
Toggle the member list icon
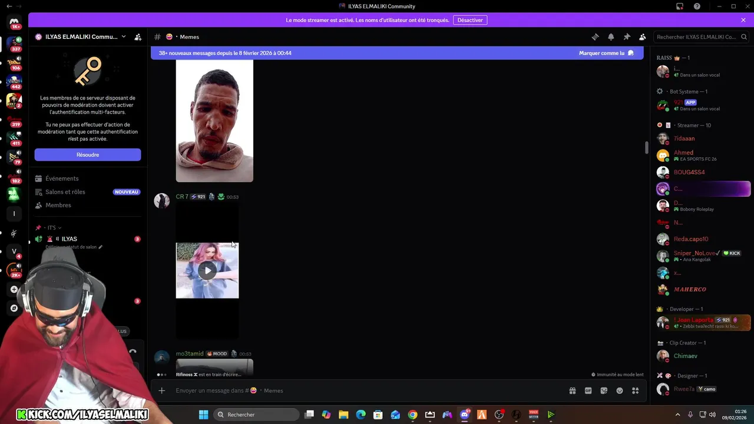pyautogui.click(x=643, y=37)
